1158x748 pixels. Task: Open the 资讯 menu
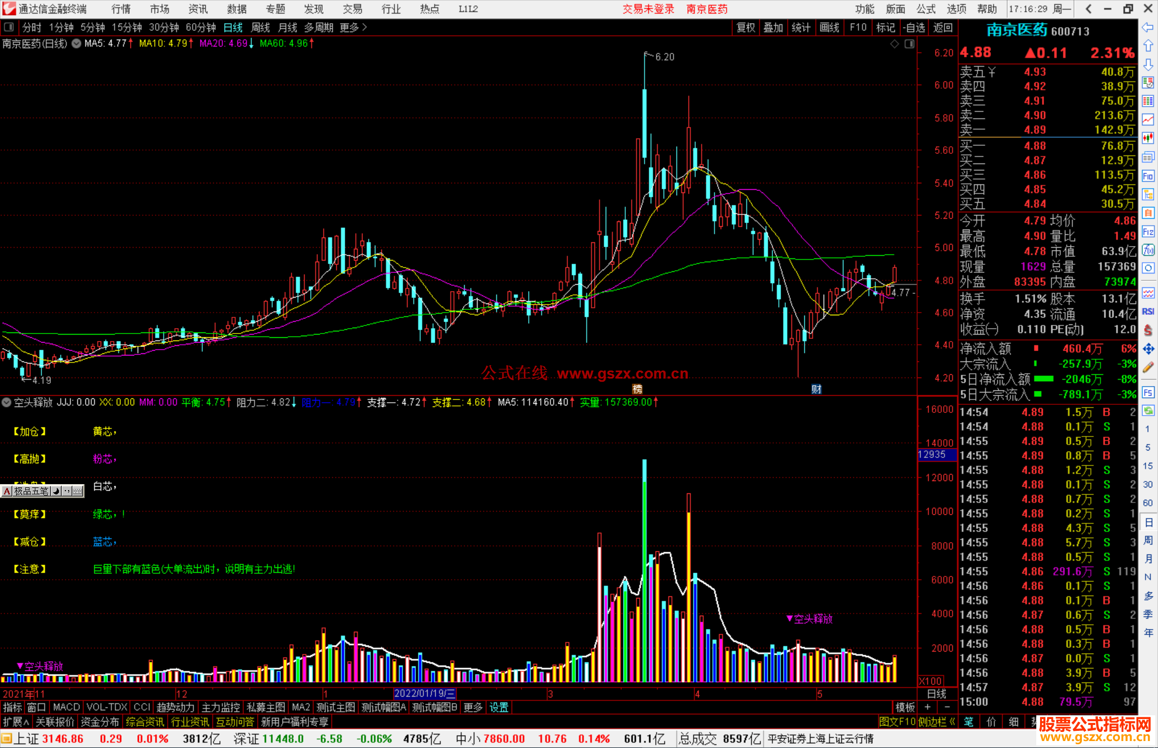(x=198, y=9)
